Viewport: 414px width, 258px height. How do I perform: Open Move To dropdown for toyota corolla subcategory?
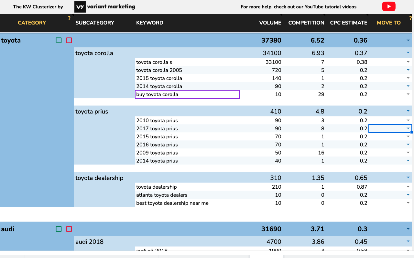coord(408,53)
